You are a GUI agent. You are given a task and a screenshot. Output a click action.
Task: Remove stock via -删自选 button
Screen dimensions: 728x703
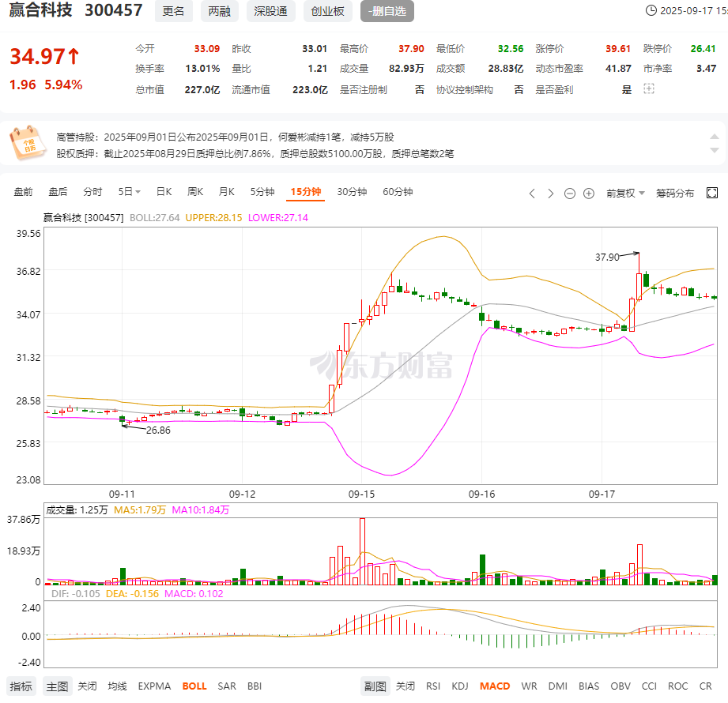(387, 11)
